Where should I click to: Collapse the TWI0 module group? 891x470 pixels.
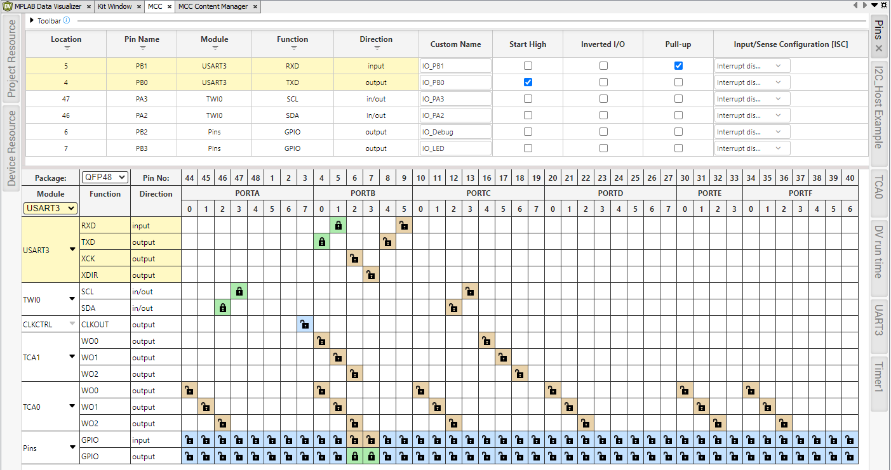click(72, 299)
